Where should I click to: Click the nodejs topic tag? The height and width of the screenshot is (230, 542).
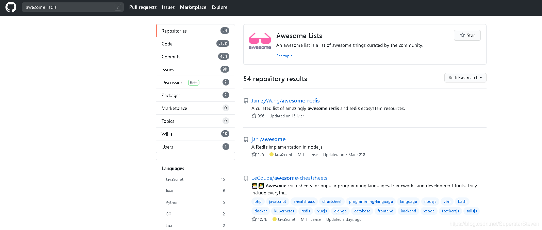[x=430, y=202]
